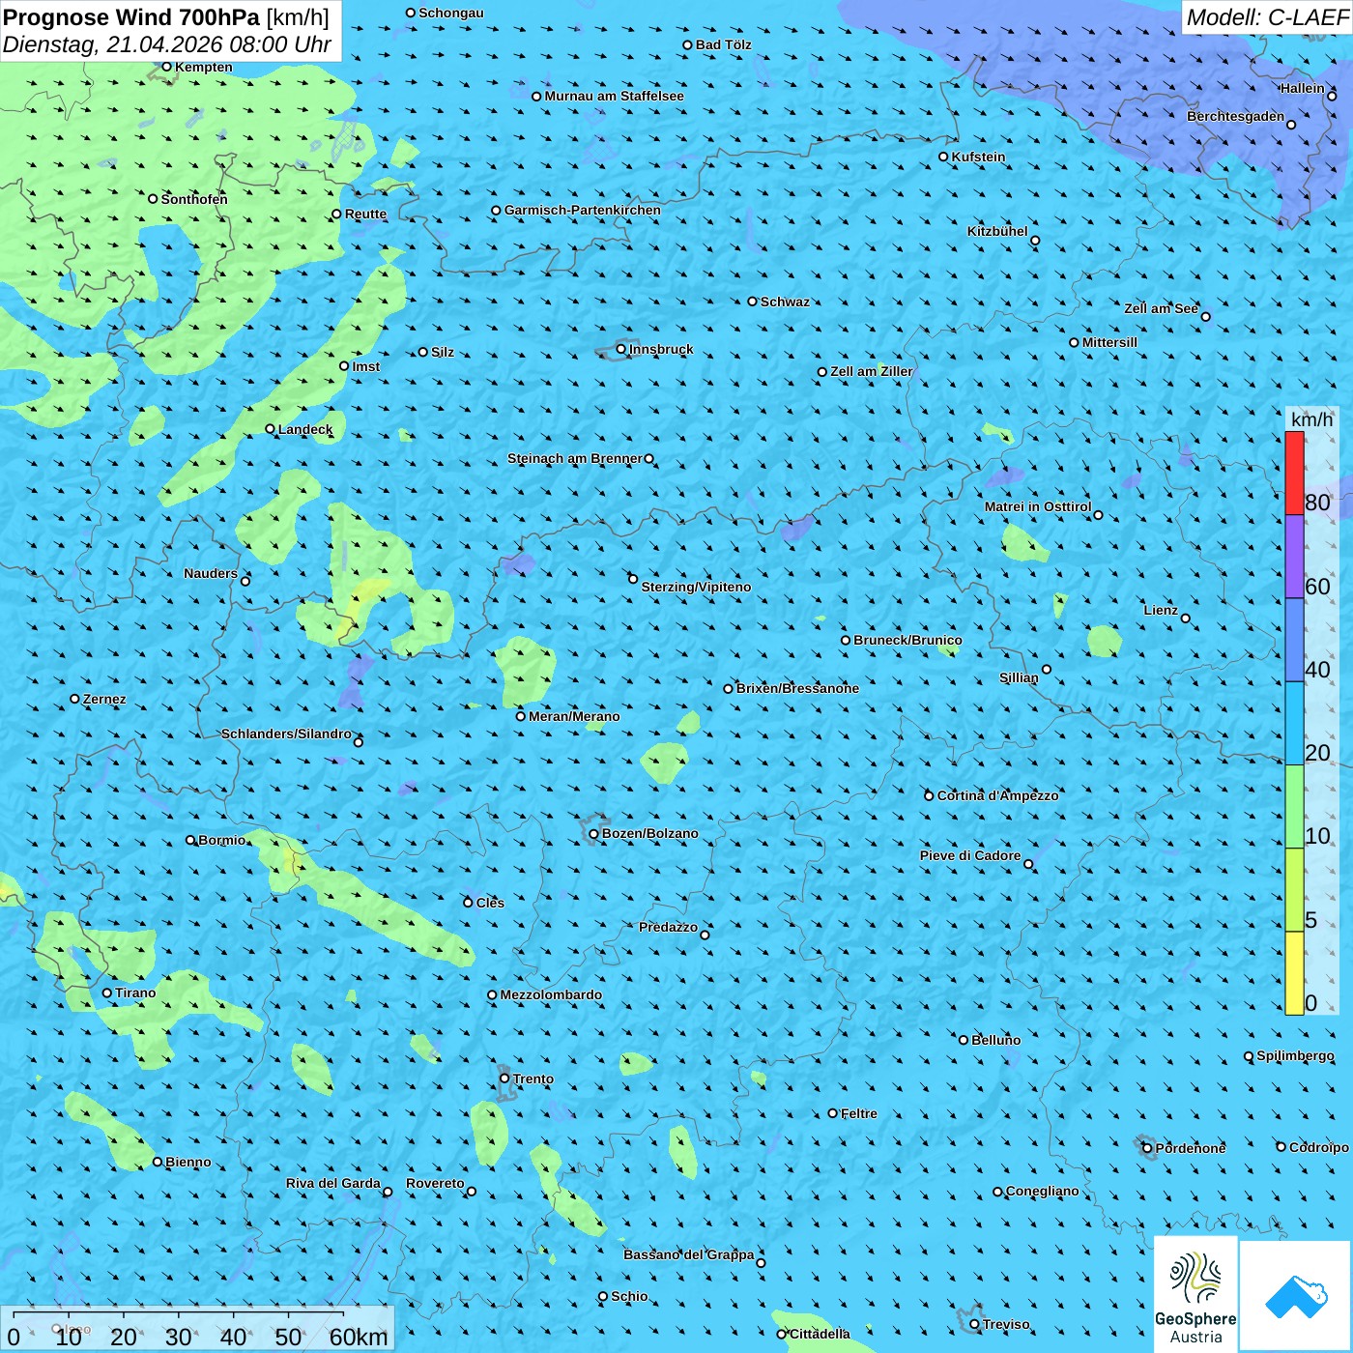Viewport: 1353px width, 1353px height.
Task: Click the 'Berchtesgaden' label
Action: coord(1236,116)
